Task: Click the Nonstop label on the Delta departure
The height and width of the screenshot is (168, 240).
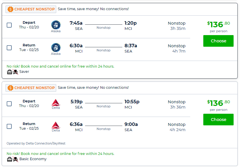Action: tap(103, 106)
